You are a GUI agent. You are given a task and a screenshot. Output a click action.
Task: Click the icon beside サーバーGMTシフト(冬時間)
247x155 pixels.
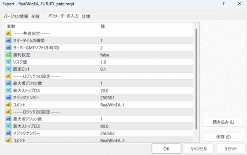(8, 48)
